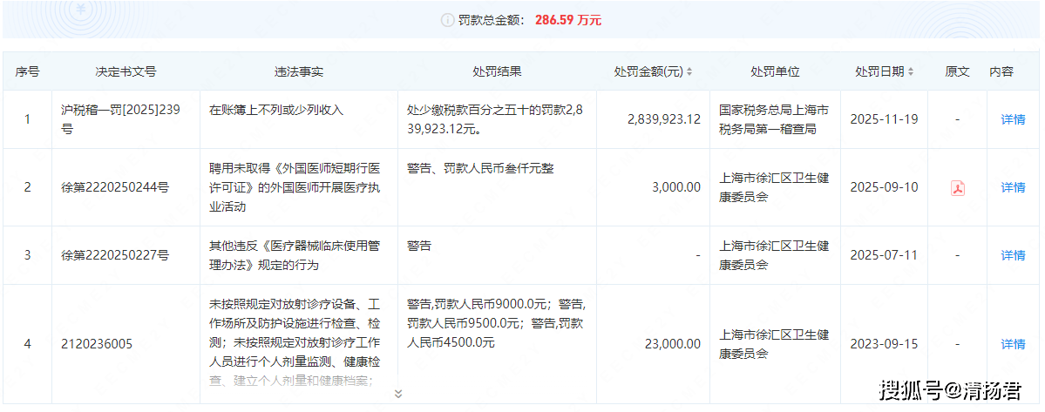Select document number 2120236005
Screen dimensions: 1045x412
point(96,344)
